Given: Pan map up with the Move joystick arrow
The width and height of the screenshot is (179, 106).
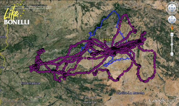Looking at the screenshot, I should coord(172,17).
